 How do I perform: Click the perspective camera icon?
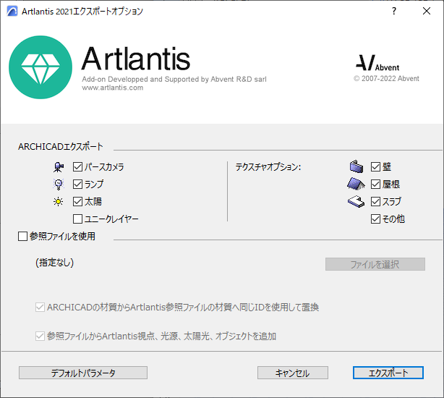[x=59, y=167]
